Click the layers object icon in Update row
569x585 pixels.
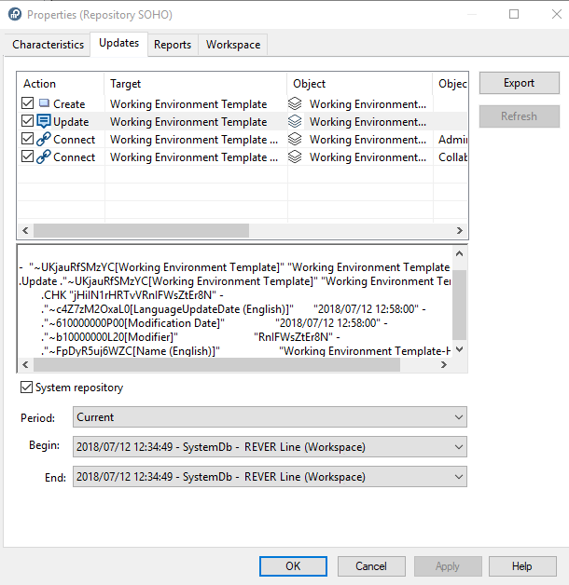point(295,122)
